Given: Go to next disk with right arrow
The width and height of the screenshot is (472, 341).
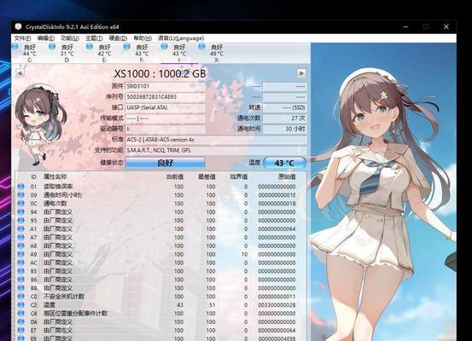Looking at the screenshot, I should 301,72.
